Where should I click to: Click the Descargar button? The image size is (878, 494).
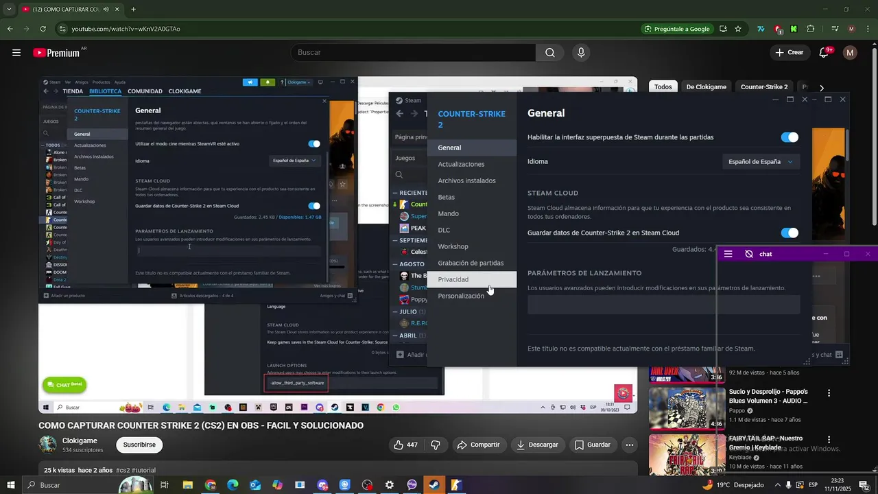537,445
